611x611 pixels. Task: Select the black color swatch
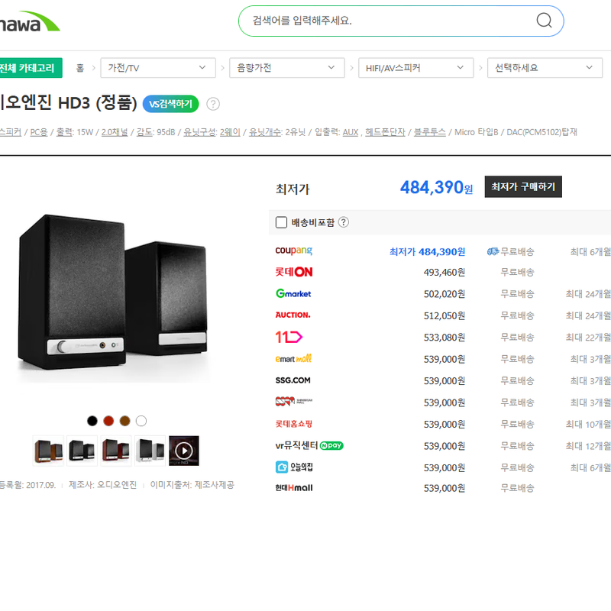(92, 421)
